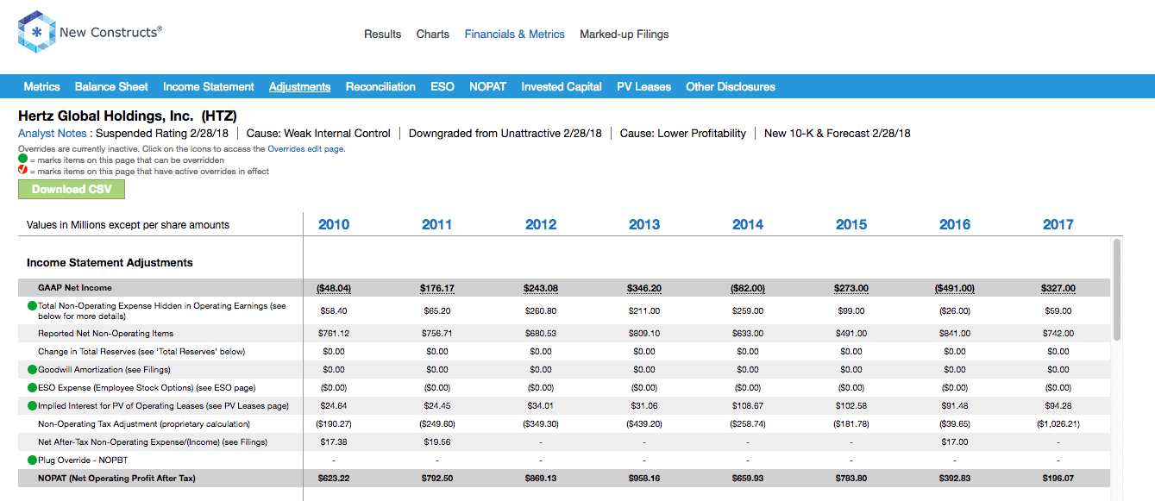
Task: Open the Reconciliation tab
Action: click(x=380, y=86)
